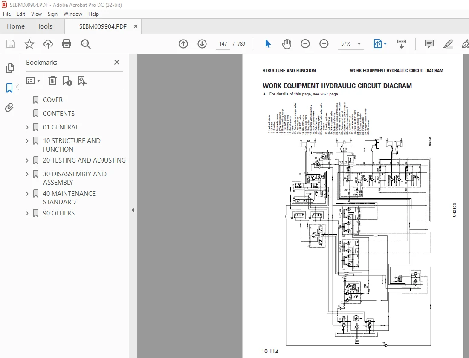Expand 40 MAINTENANCE STANDARD bookmark
This screenshot has width=469, height=358.
point(27,194)
